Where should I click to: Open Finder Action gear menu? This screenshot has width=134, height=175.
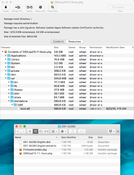tap(64, 131)
